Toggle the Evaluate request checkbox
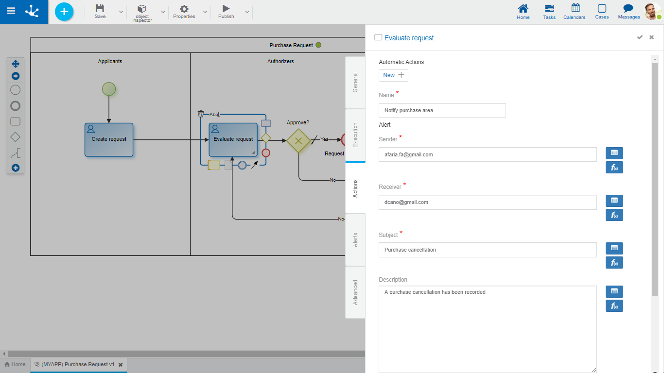The image size is (664, 373). tap(378, 37)
